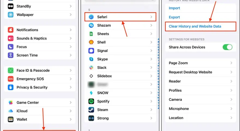This screenshot has width=240, height=131.
Task: Tap the chevron on the StandBy row
Action: click(x=71, y=6)
